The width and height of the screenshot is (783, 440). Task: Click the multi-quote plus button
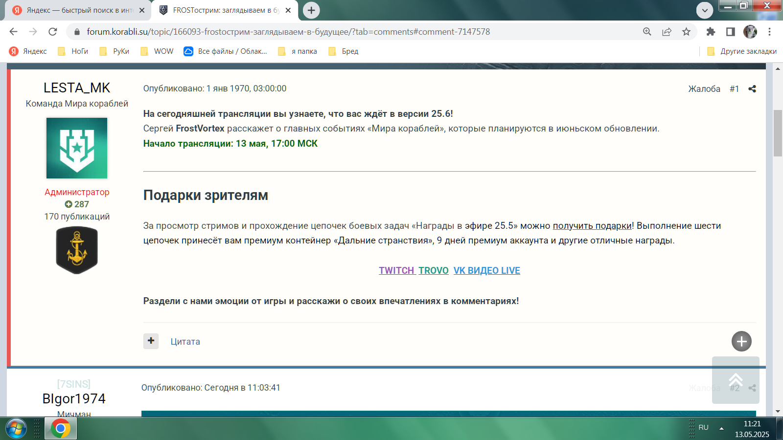coord(151,341)
